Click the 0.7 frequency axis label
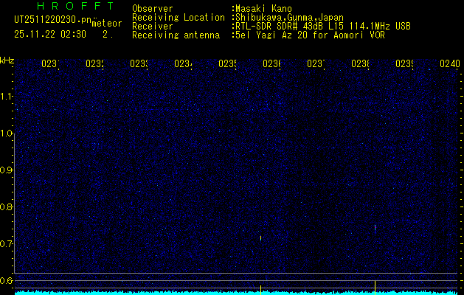464x295 pixels. [7, 244]
